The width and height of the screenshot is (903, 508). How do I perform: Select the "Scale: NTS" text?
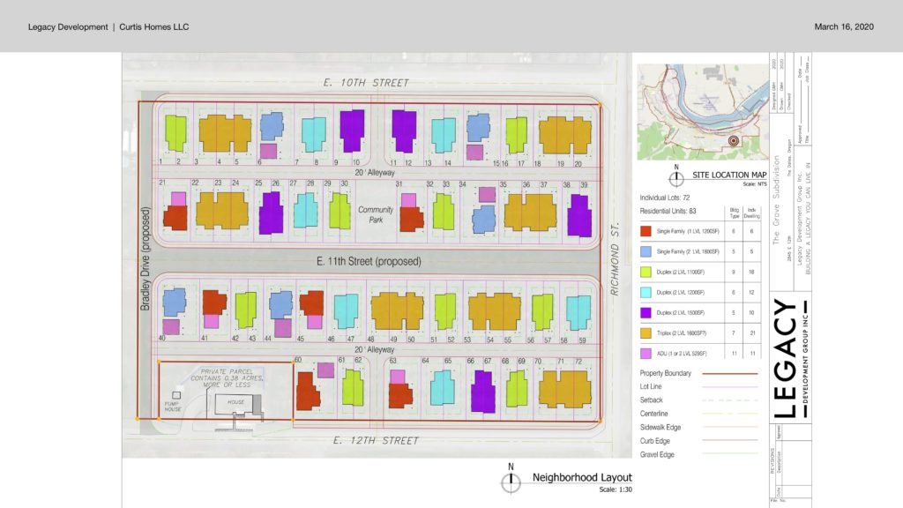(x=755, y=184)
